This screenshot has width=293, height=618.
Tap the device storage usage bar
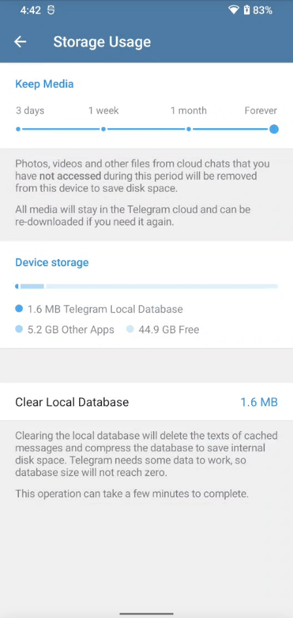146,286
